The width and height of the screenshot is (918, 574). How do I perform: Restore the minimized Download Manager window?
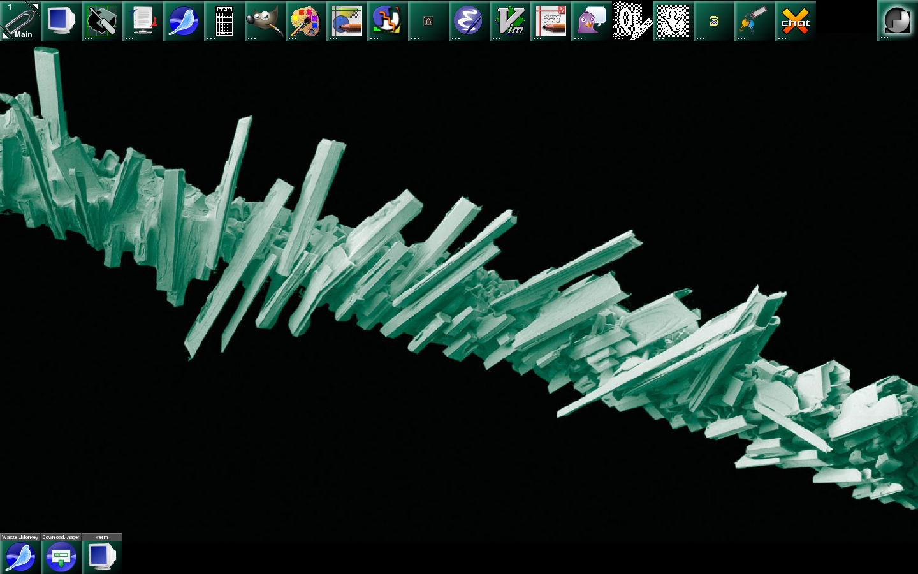pyautogui.click(x=61, y=556)
